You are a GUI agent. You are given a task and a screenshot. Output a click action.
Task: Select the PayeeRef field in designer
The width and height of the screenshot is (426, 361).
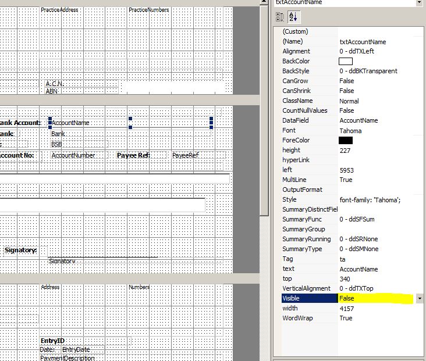186,155
